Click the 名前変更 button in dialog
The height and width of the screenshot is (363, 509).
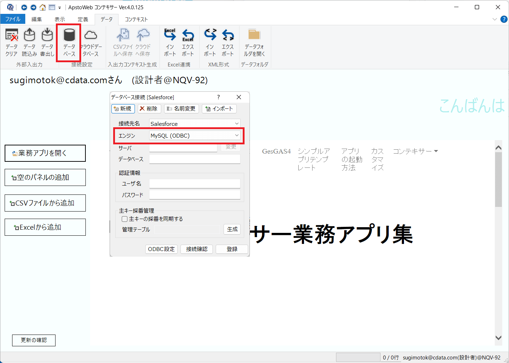[182, 109]
